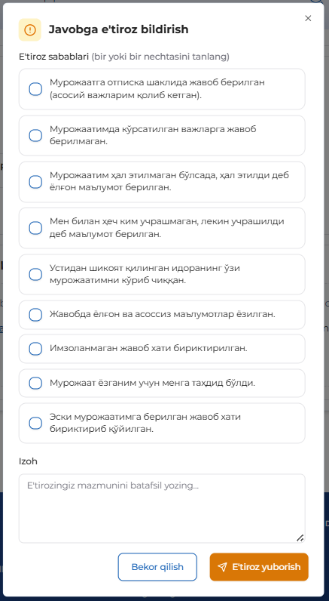This screenshot has height=601, width=329.
Task: Click the 'Жавобда ёлғон ва асоссиз' option row text
Action: point(163,314)
